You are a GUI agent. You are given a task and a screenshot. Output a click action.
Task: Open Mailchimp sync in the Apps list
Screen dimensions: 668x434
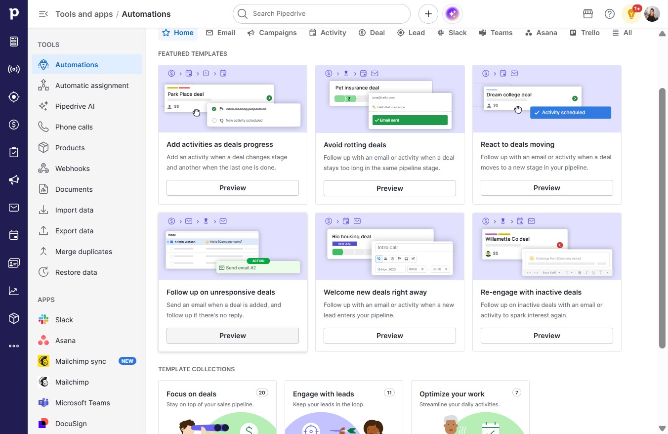pyautogui.click(x=87, y=361)
